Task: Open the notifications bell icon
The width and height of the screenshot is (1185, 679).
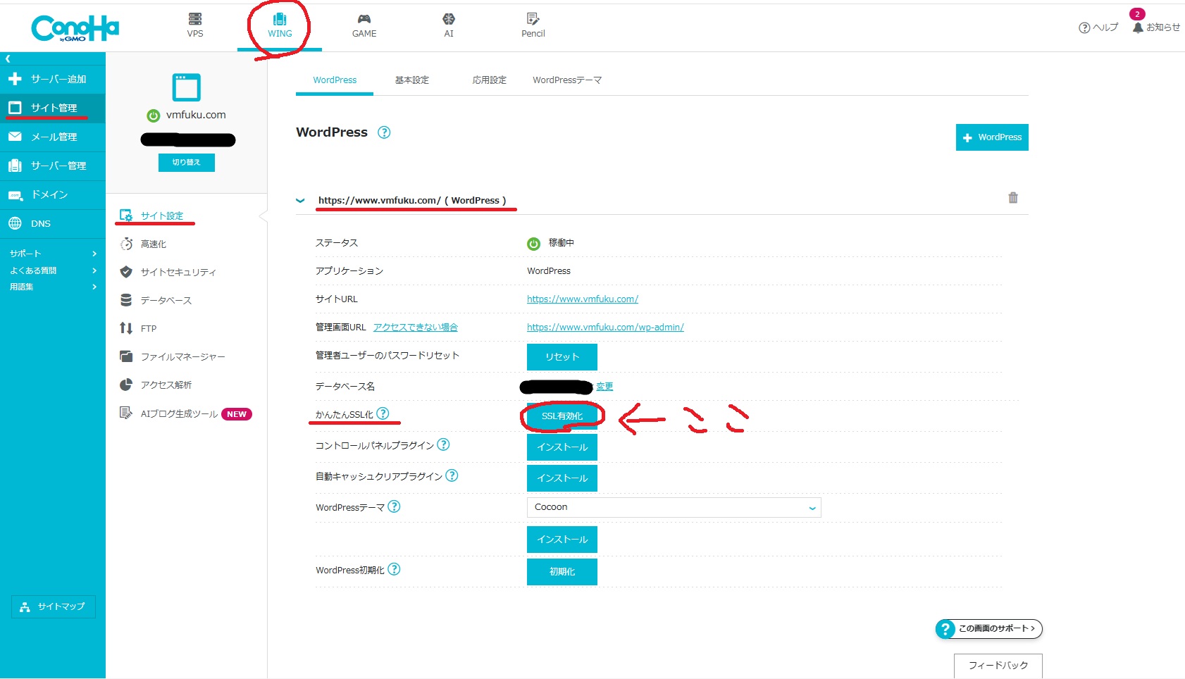Action: (1138, 27)
